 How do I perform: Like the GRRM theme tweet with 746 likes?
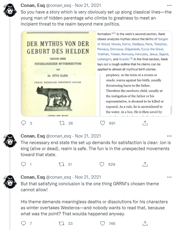[x=102, y=223]
